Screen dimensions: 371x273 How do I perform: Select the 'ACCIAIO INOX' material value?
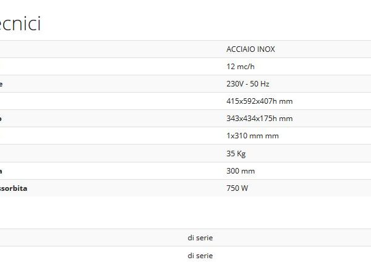pyautogui.click(x=250, y=49)
